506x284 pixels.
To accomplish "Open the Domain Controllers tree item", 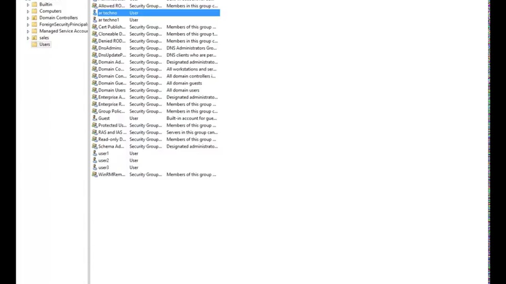I will click(59, 18).
